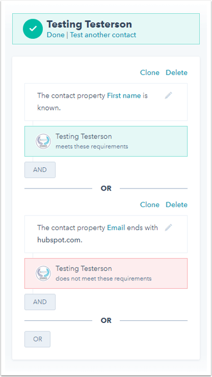Select Email ends with hubspot.com card
The height and width of the screenshot is (377, 212).
tap(106, 234)
